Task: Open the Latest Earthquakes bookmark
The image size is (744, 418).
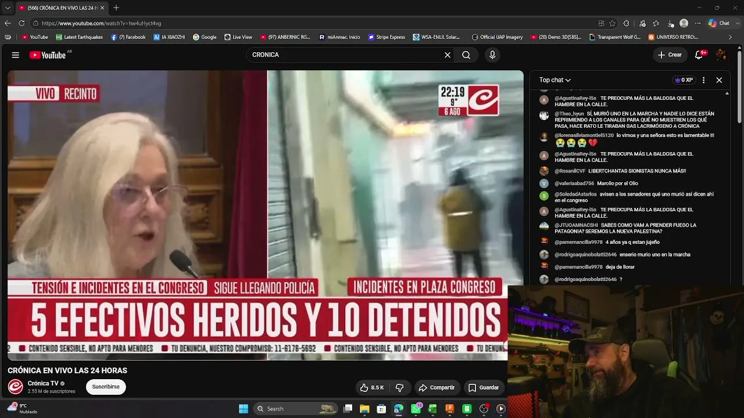Action: [x=79, y=37]
